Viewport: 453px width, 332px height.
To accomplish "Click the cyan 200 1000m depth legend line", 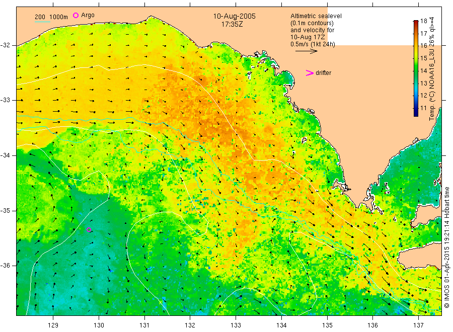I will tap(42, 22).
